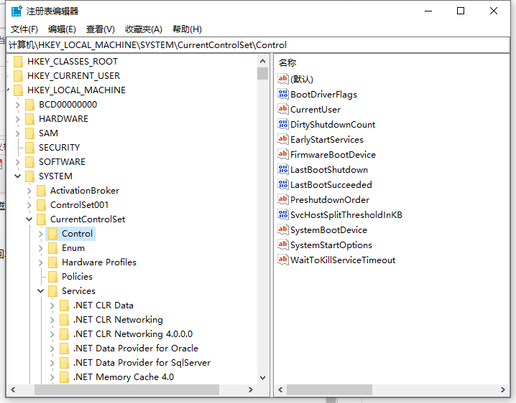Open the 文件(F) menu

[x=24, y=29]
